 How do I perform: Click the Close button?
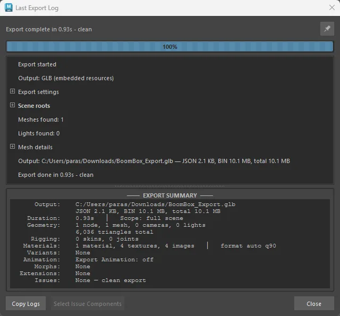pyautogui.click(x=314, y=304)
